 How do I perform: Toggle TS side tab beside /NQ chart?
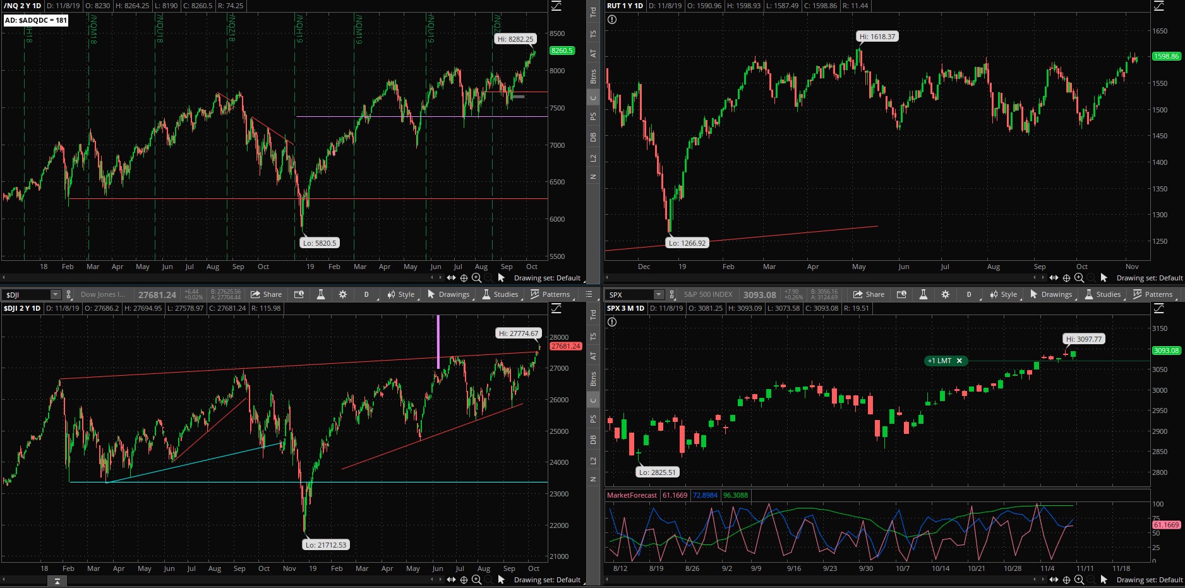(593, 34)
